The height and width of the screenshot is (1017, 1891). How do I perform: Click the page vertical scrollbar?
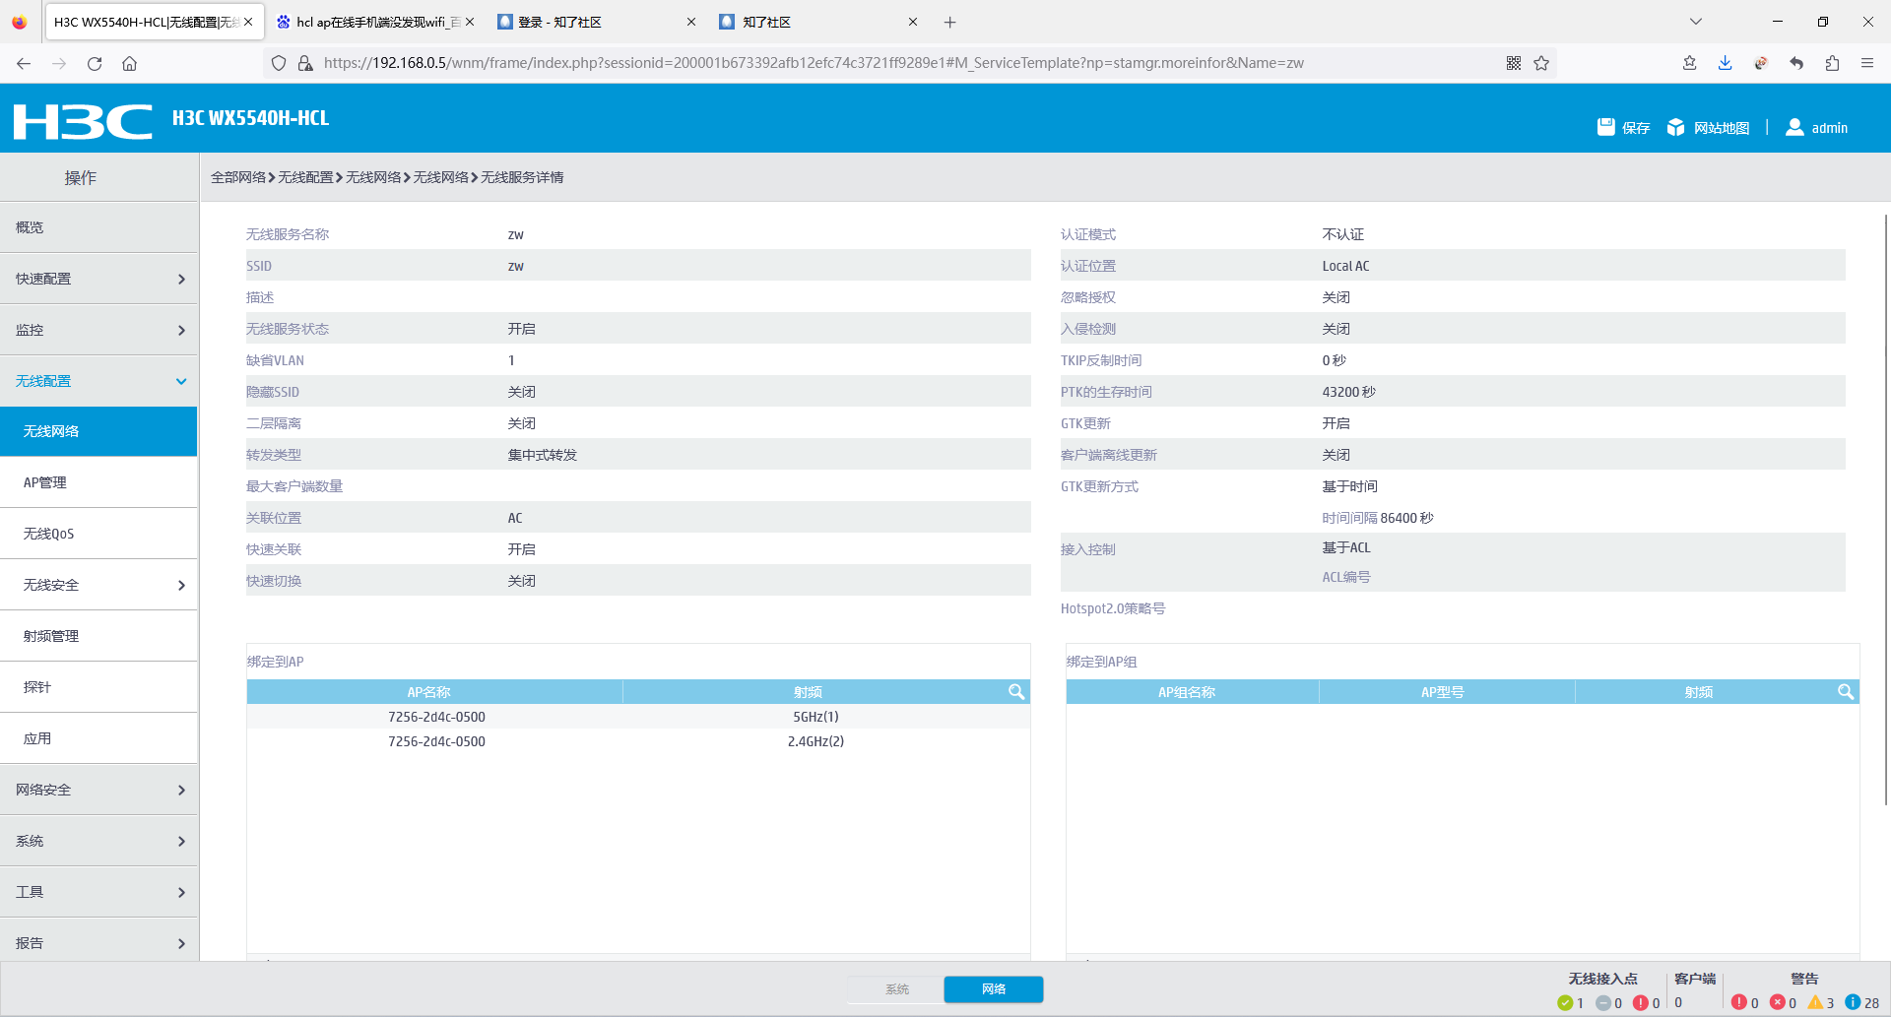click(x=1886, y=510)
